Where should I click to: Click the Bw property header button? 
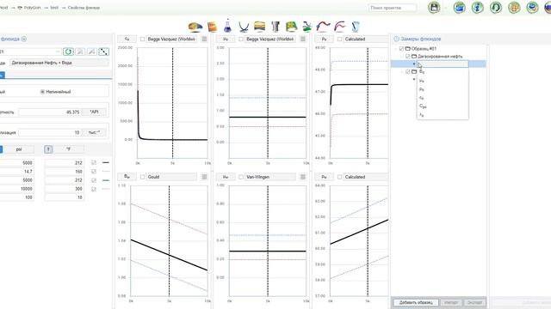[127, 177]
